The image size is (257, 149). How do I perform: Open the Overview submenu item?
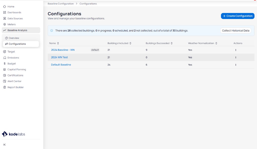pyautogui.click(x=21, y=38)
